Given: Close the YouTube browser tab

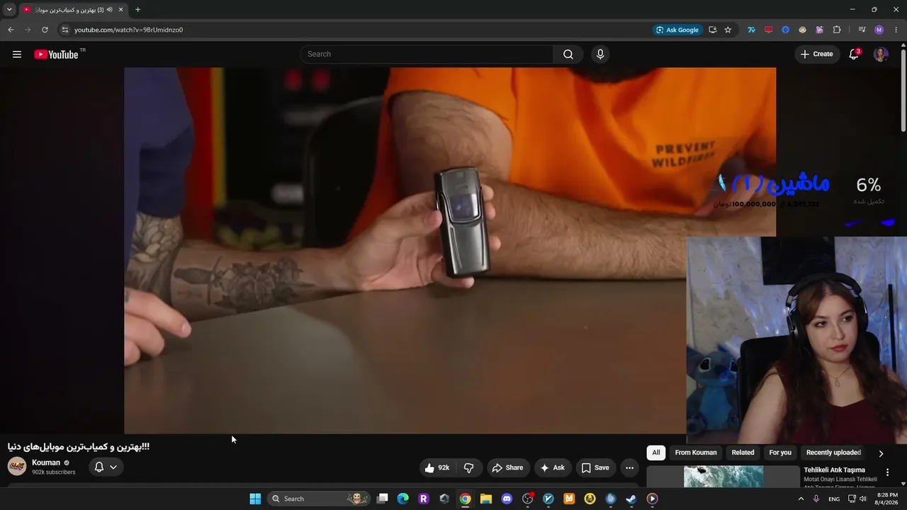Looking at the screenshot, I should click(x=120, y=10).
